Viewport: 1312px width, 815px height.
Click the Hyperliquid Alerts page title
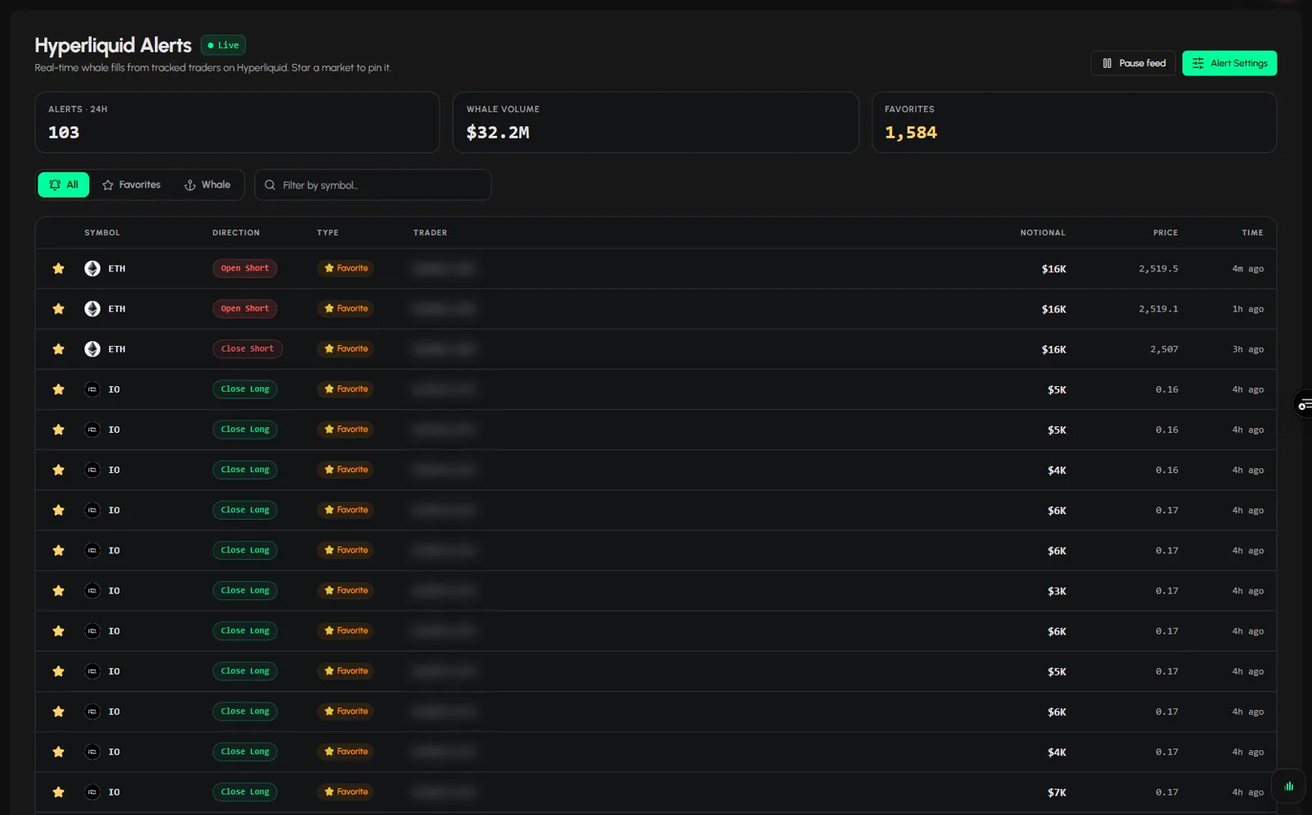113,45
